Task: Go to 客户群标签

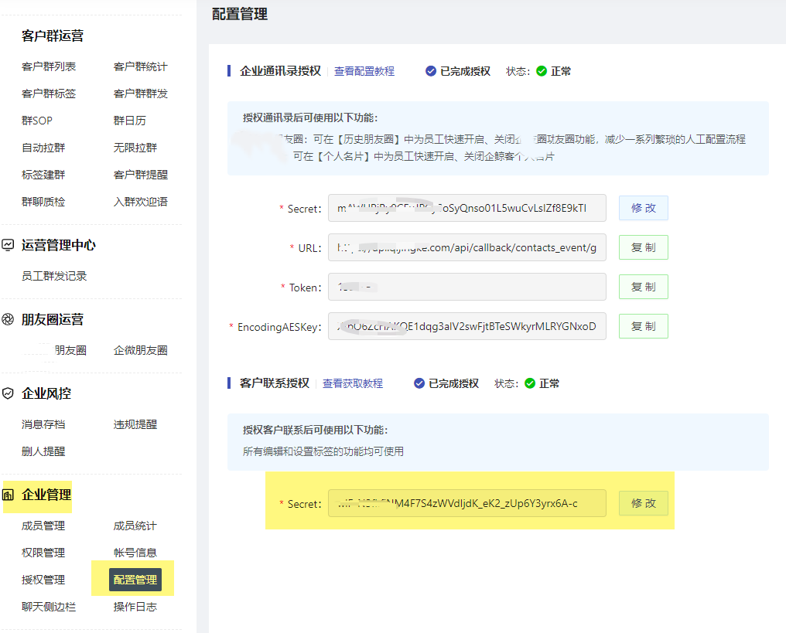Action: [x=49, y=94]
